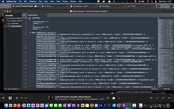Viewport: 174px width, 109px height.
Task: Open more options for playing song
Action: pos(119,98)
